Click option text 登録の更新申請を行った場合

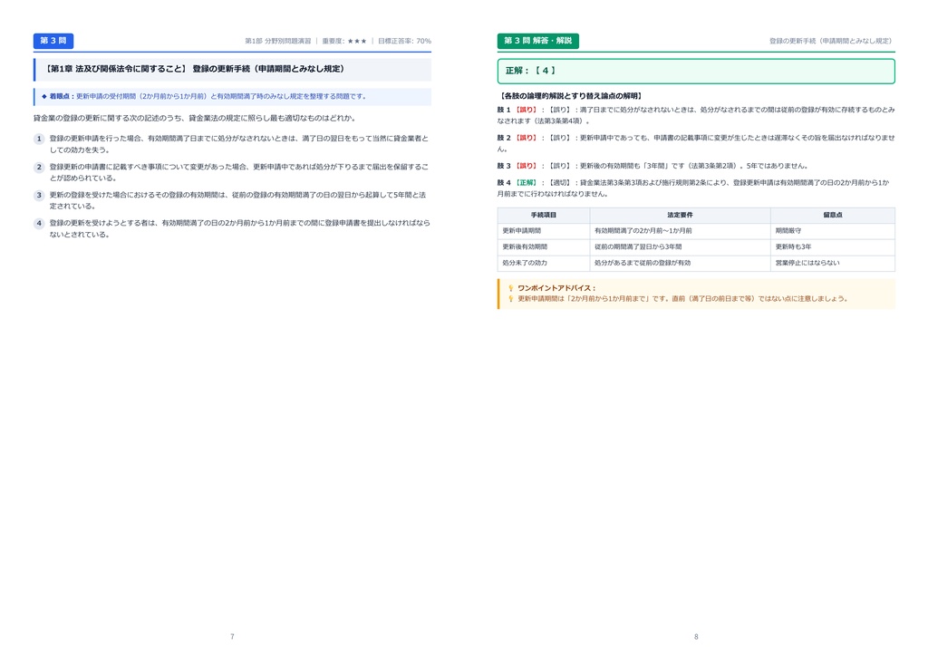point(239,144)
